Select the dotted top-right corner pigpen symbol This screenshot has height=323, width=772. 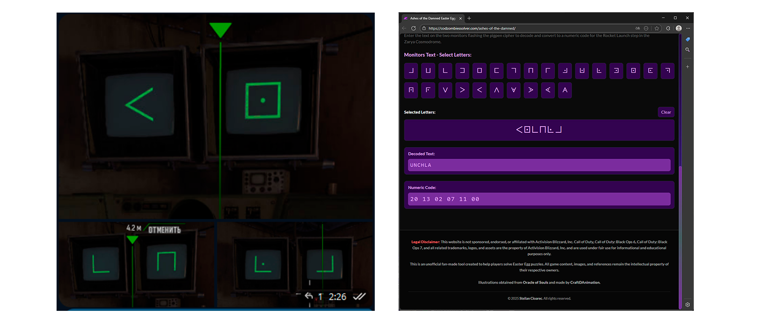(667, 70)
